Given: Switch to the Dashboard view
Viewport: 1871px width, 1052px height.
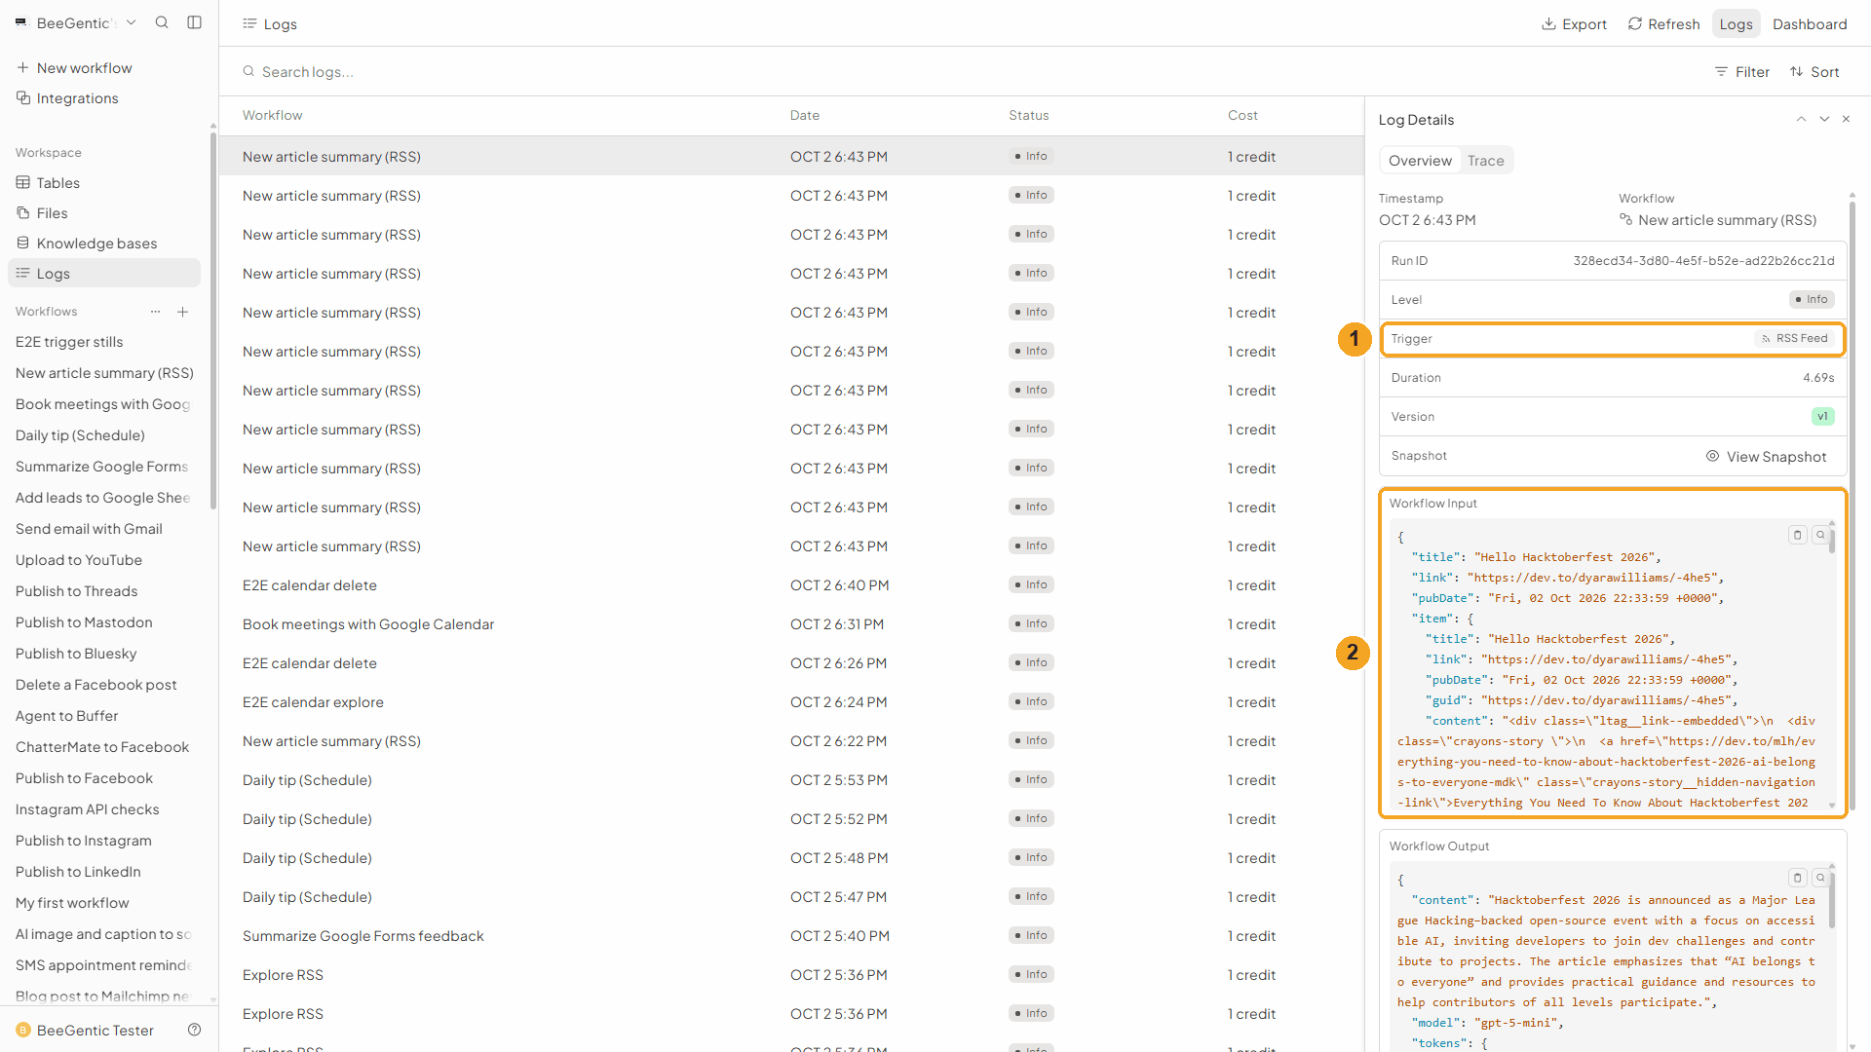Looking at the screenshot, I should [x=1810, y=23].
